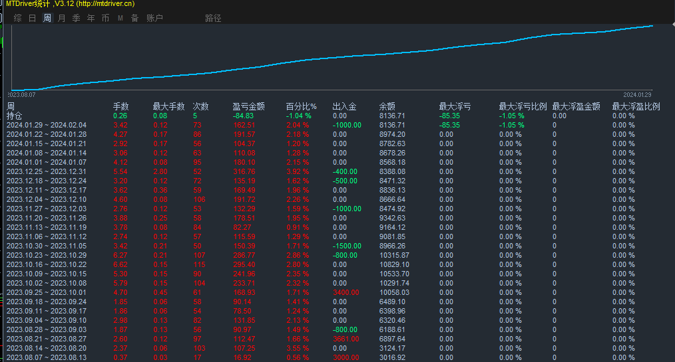Click the M tab

(120, 19)
